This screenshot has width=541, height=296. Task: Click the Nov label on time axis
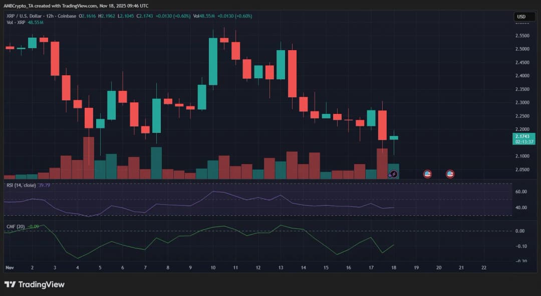[9, 268]
